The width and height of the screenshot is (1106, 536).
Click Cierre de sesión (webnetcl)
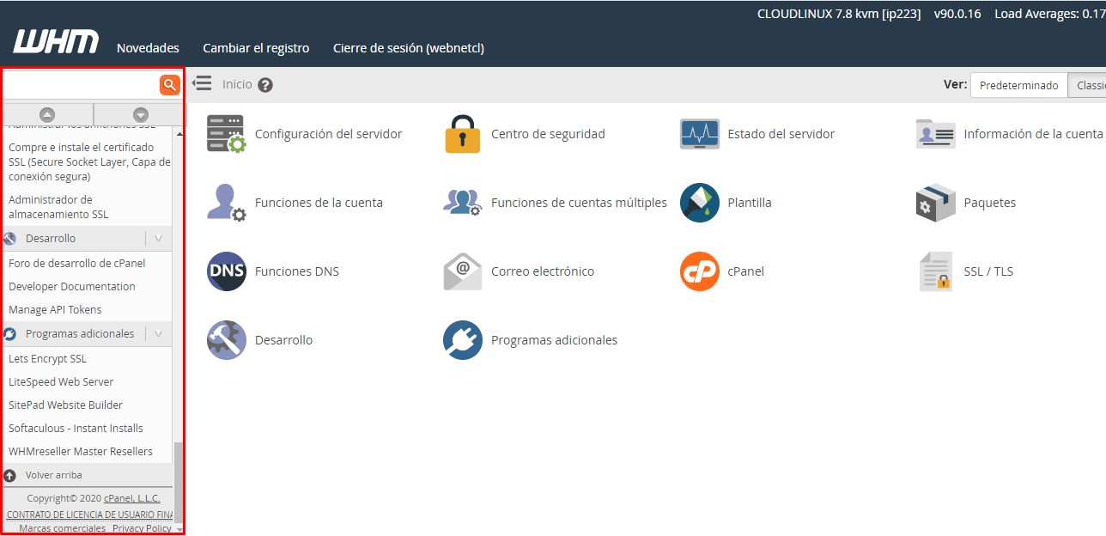408,48
